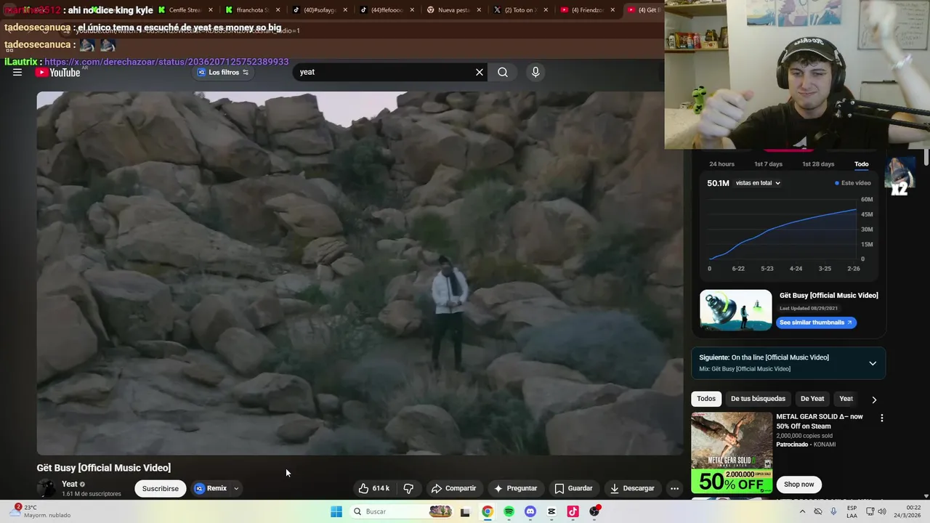
Task: Select the 1st 7 days stats range
Action: click(x=768, y=164)
